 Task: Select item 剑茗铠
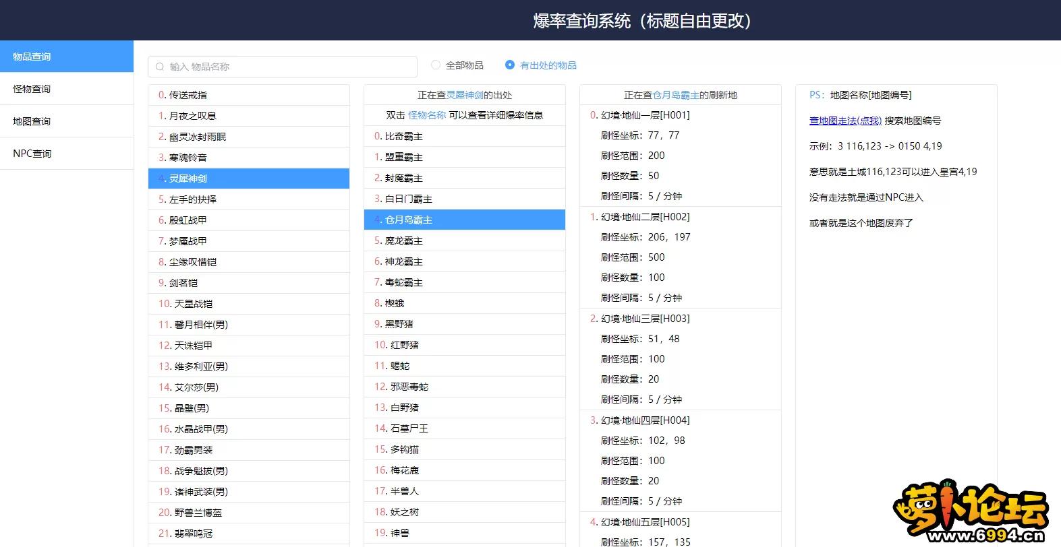(x=249, y=283)
